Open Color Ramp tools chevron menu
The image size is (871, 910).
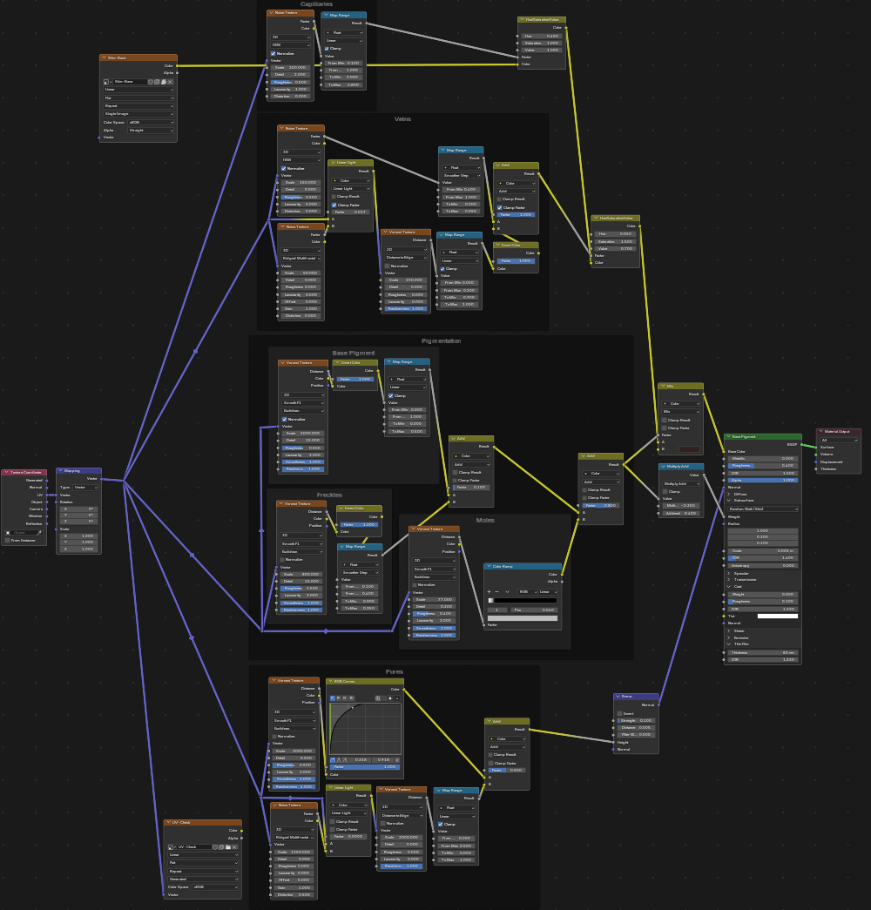(508, 592)
